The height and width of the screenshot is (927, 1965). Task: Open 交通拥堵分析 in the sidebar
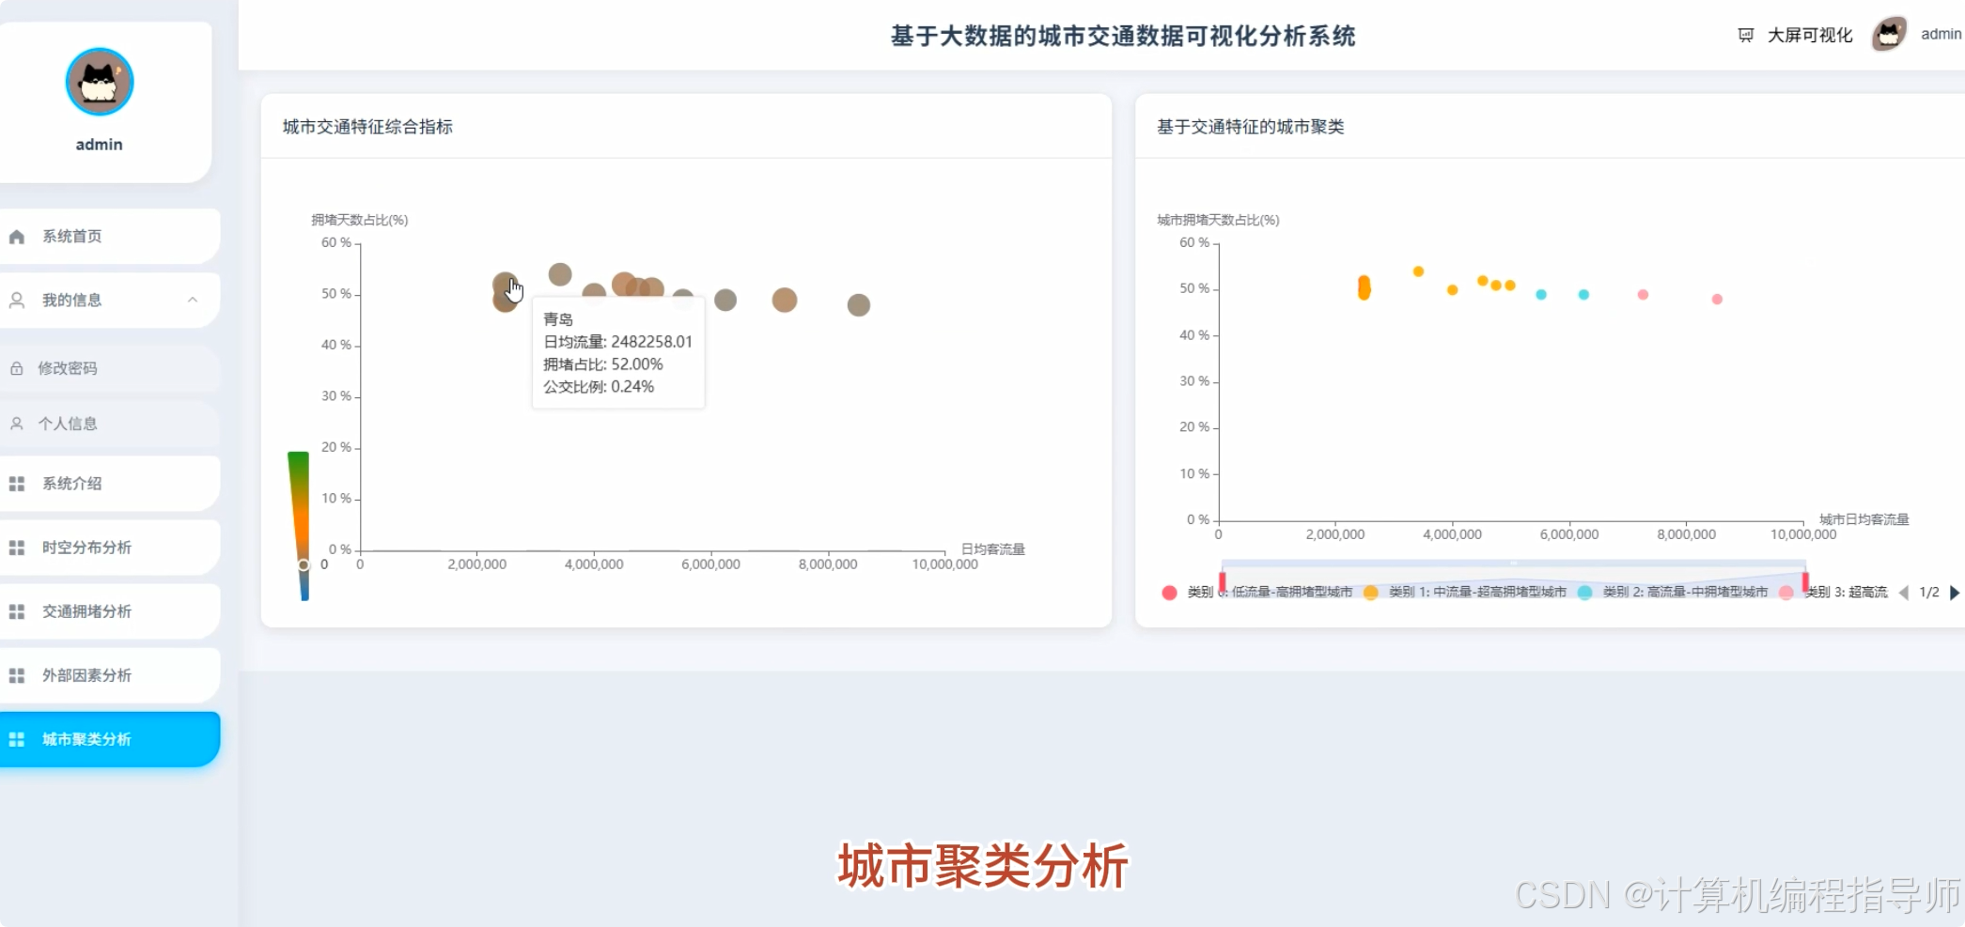click(x=86, y=610)
